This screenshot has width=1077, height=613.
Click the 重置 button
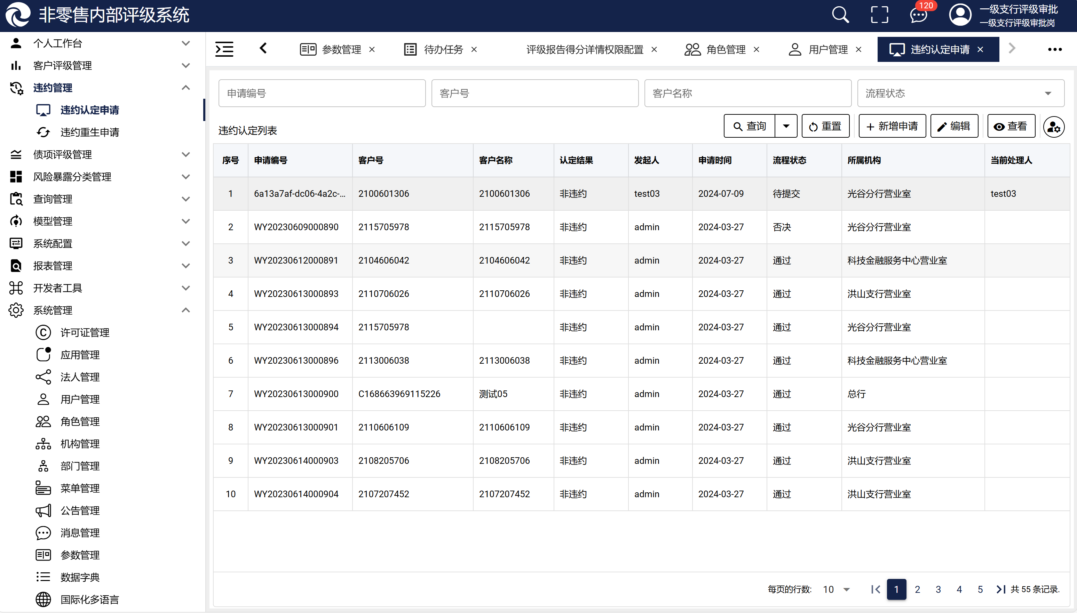point(825,126)
